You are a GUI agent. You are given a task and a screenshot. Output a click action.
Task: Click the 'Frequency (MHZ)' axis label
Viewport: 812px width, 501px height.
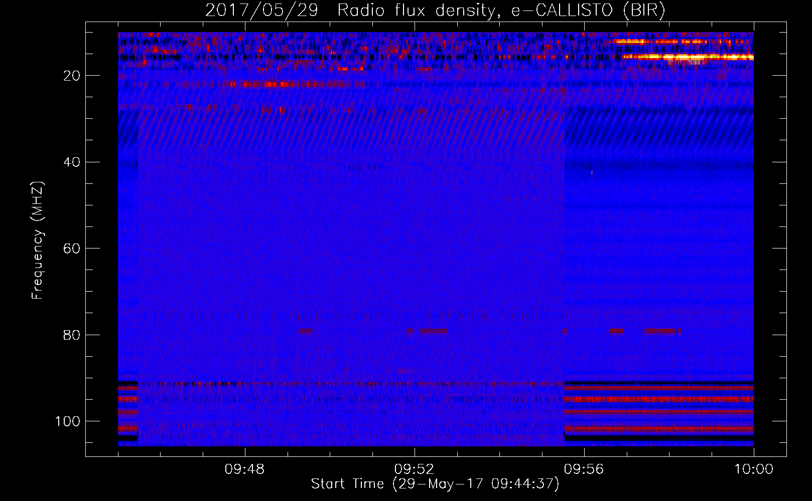(x=38, y=240)
